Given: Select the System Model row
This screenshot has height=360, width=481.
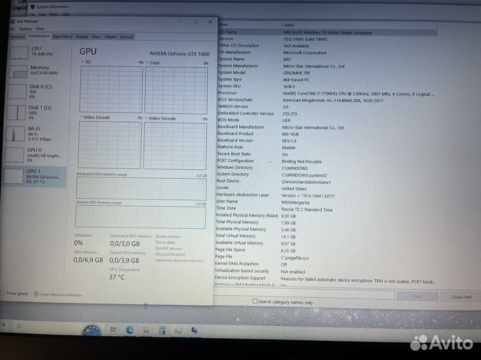Looking at the screenshot, I should coord(327,73).
